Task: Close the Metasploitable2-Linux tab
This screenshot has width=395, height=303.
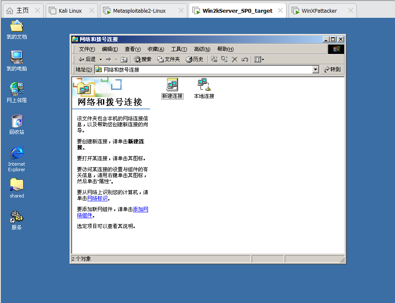Action: pos(181,11)
